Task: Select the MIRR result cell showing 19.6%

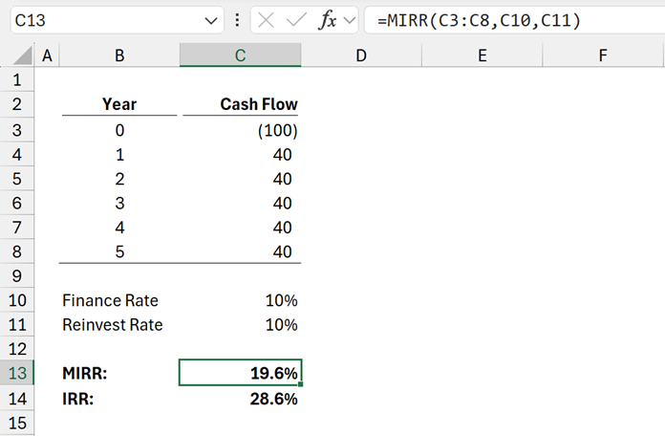Action: pos(240,373)
